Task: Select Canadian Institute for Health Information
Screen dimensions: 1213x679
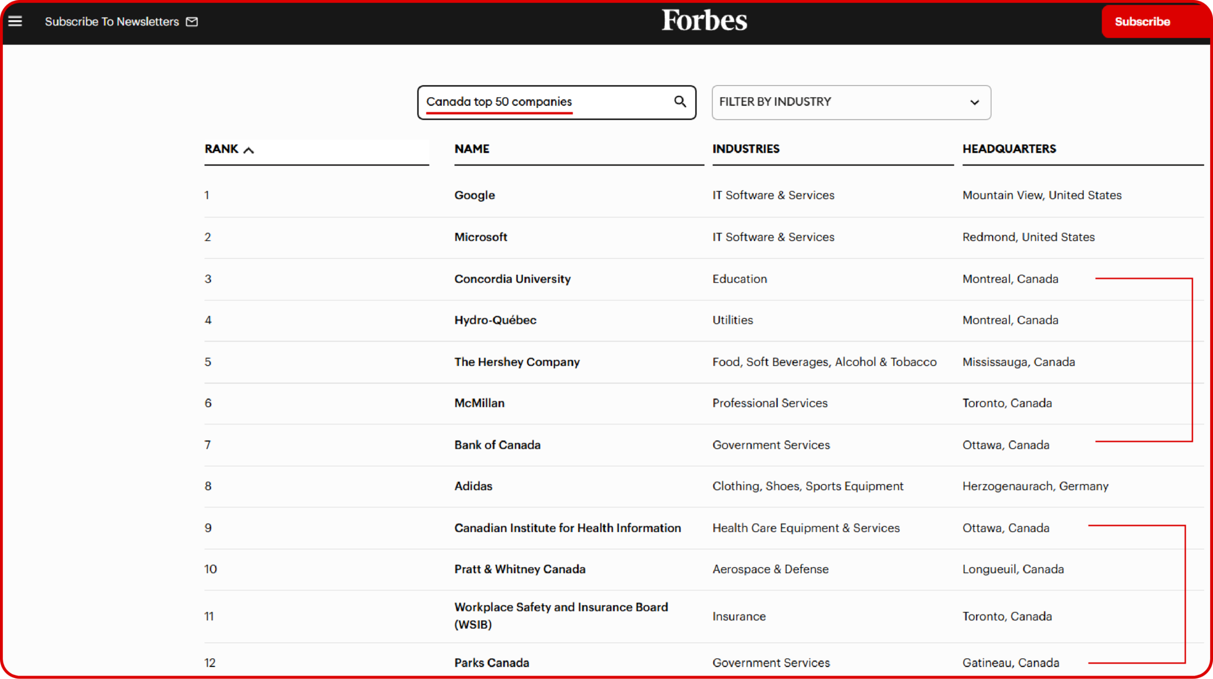Action: (x=567, y=528)
